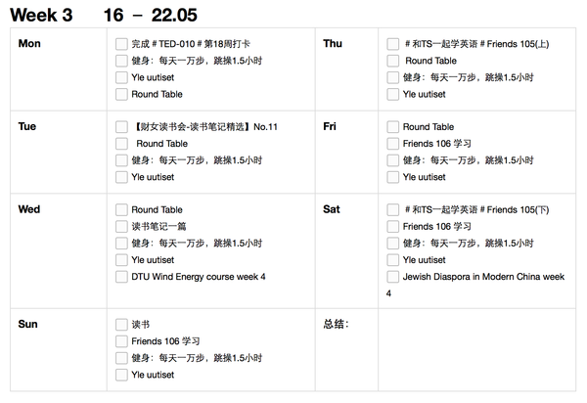Tick Friday's Yle uutiset checkbox
587x403 pixels.
pos(392,177)
